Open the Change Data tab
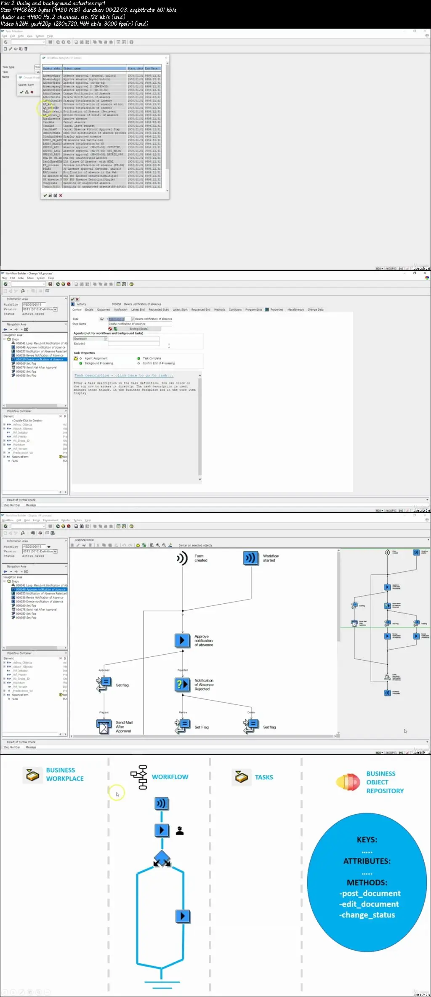The width and height of the screenshot is (431, 997). pos(316,309)
